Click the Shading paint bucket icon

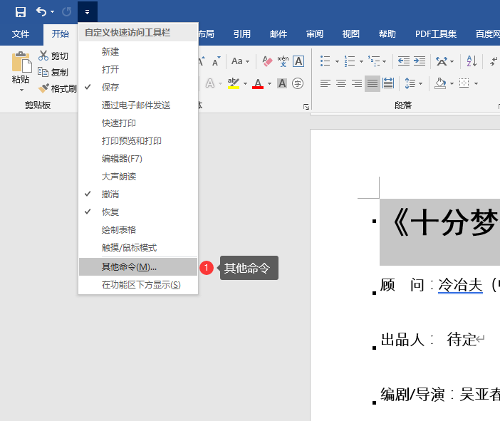440,83
